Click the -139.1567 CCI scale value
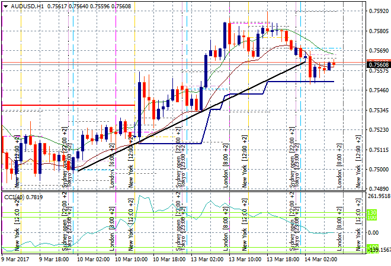 point(378,251)
